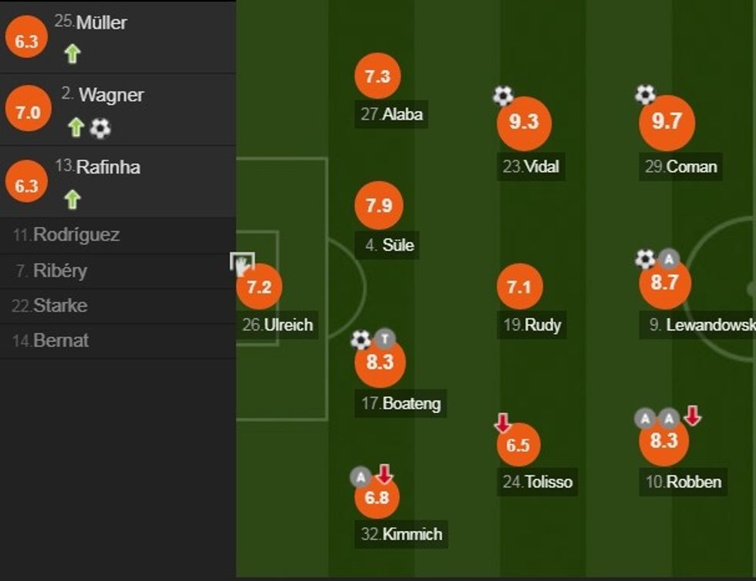Click Boateng's goal icon
The height and width of the screenshot is (581, 756).
(x=361, y=339)
